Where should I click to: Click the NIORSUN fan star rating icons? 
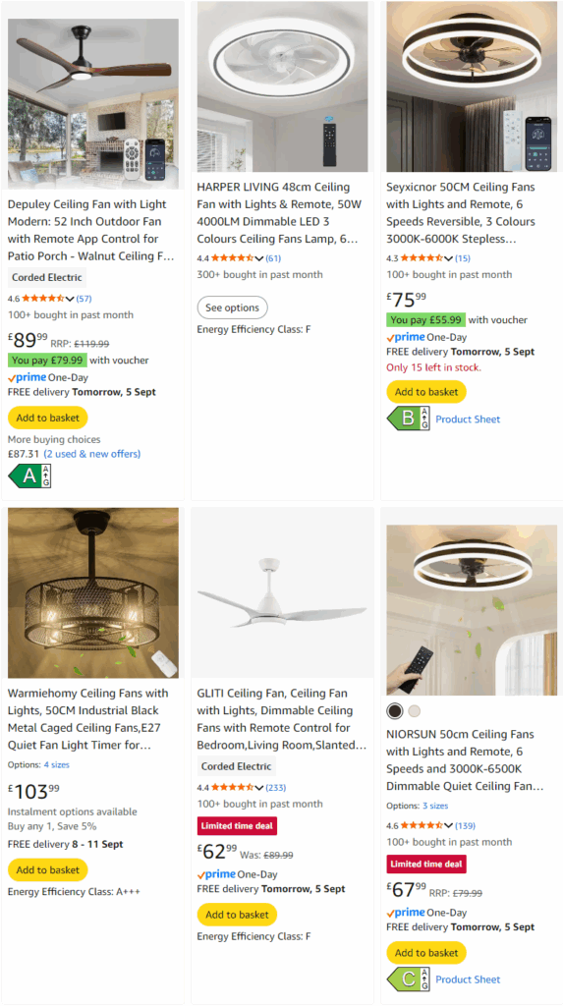422,825
